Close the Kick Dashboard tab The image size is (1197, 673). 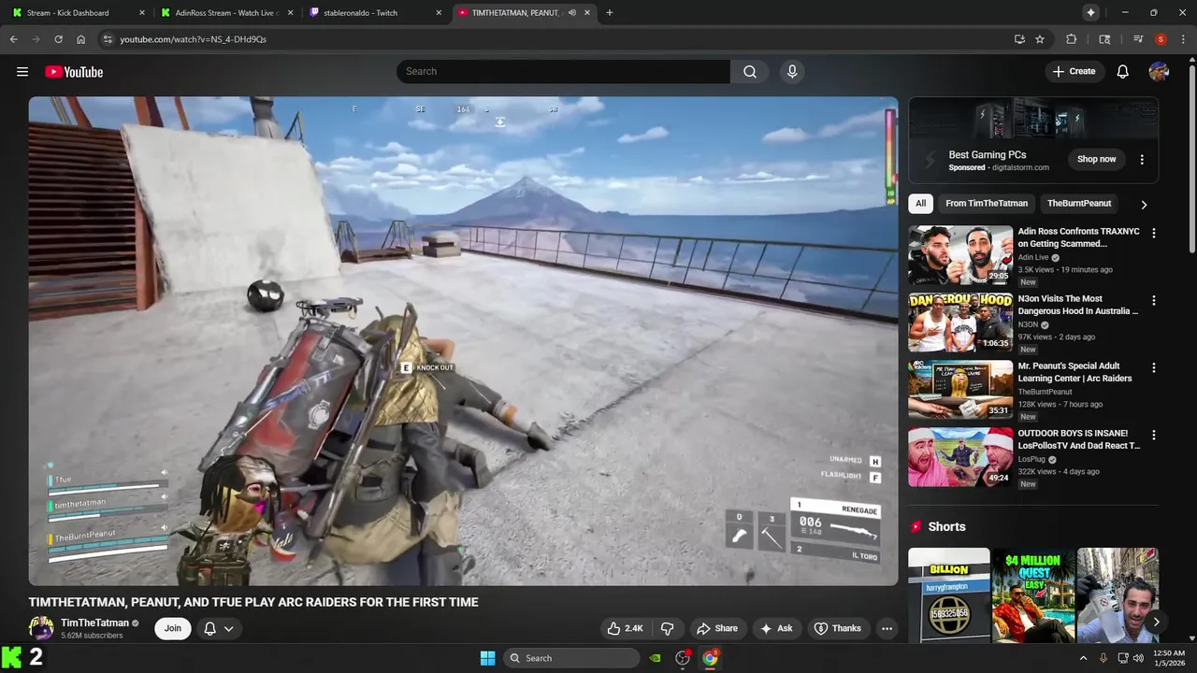click(x=142, y=13)
